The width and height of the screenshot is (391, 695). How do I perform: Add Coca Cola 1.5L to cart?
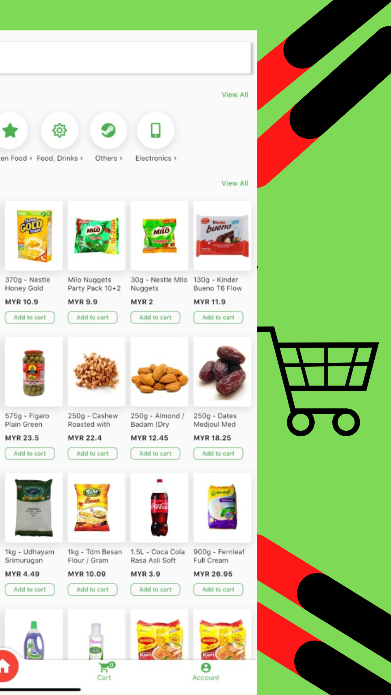155,590
